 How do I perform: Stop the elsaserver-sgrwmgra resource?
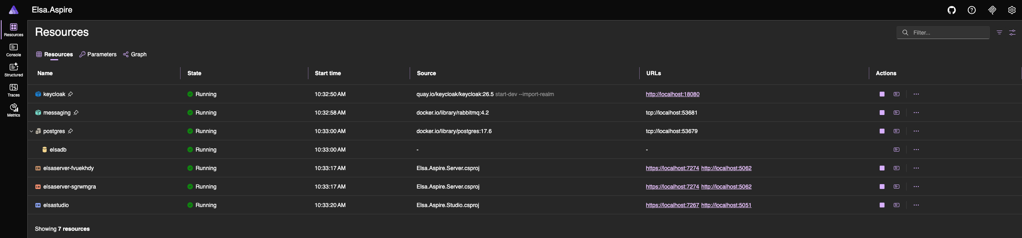point(882,187)
